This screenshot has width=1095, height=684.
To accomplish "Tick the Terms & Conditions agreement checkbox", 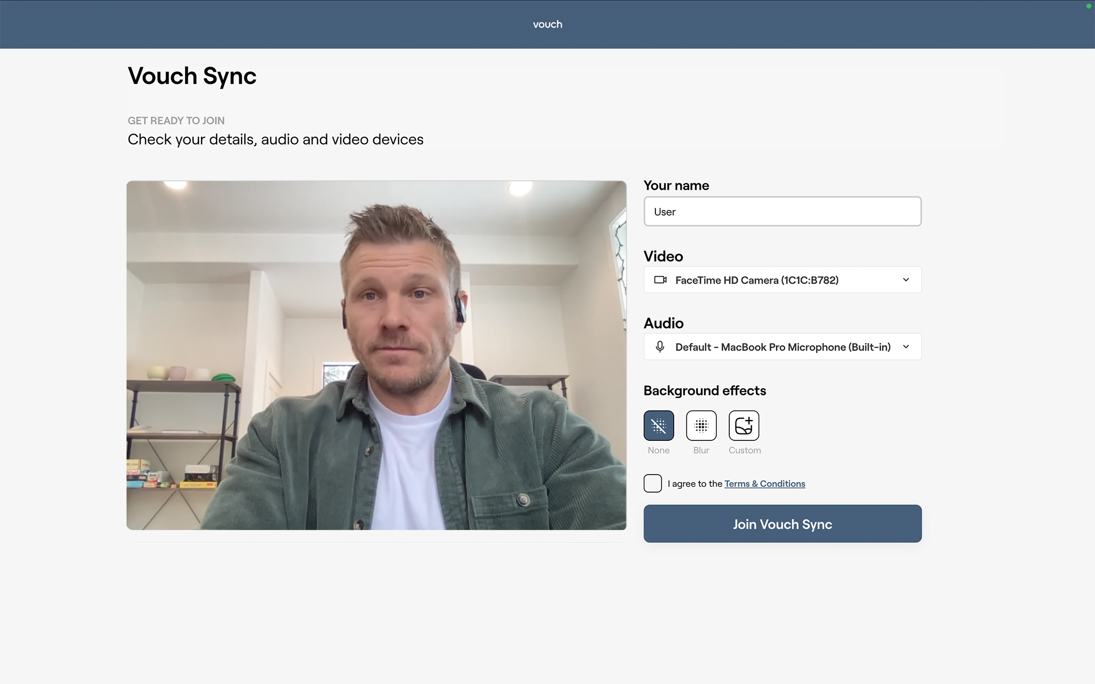I will point(653,484).
